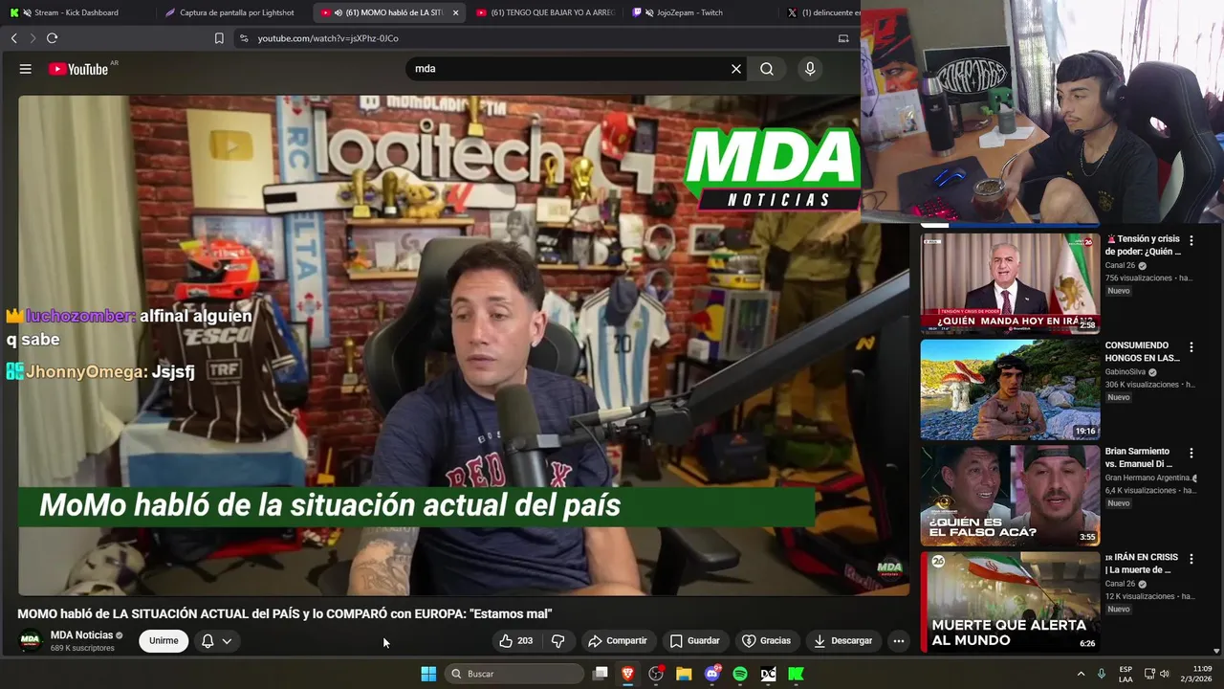Open the YouTube hamburger guide menu

coord(26,69)
